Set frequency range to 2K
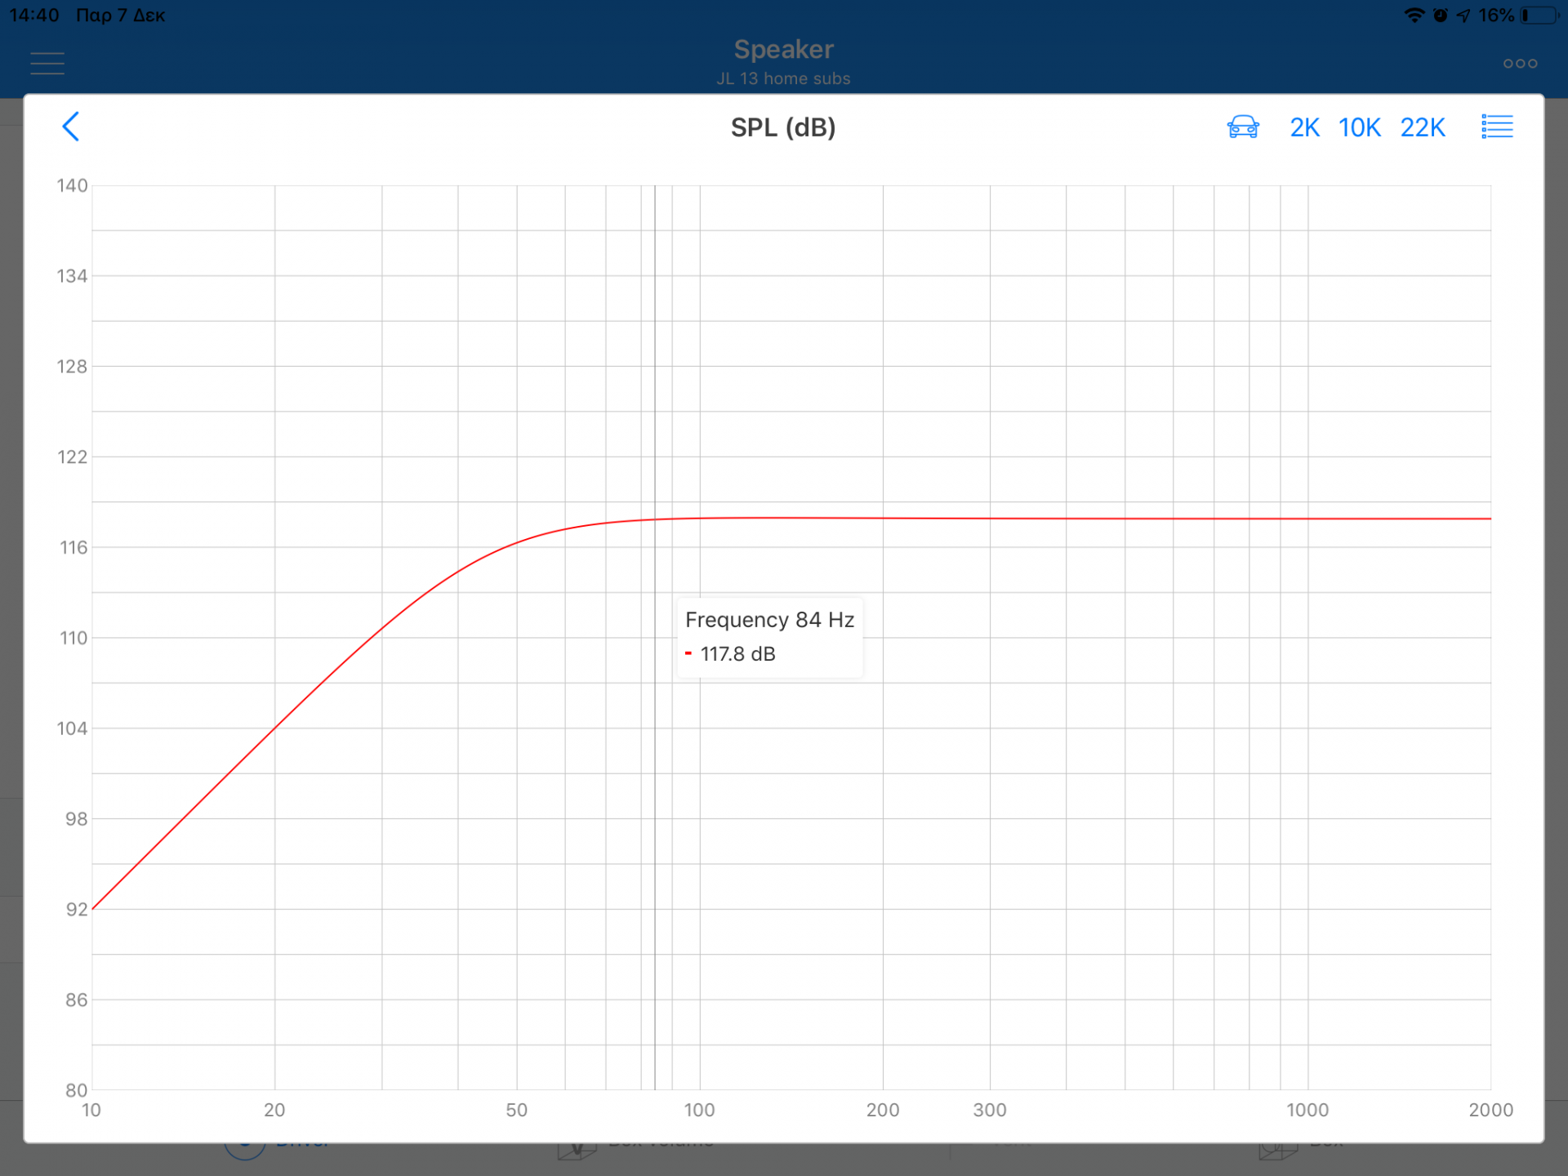 pyautogui.click(x=1304, y=127)
